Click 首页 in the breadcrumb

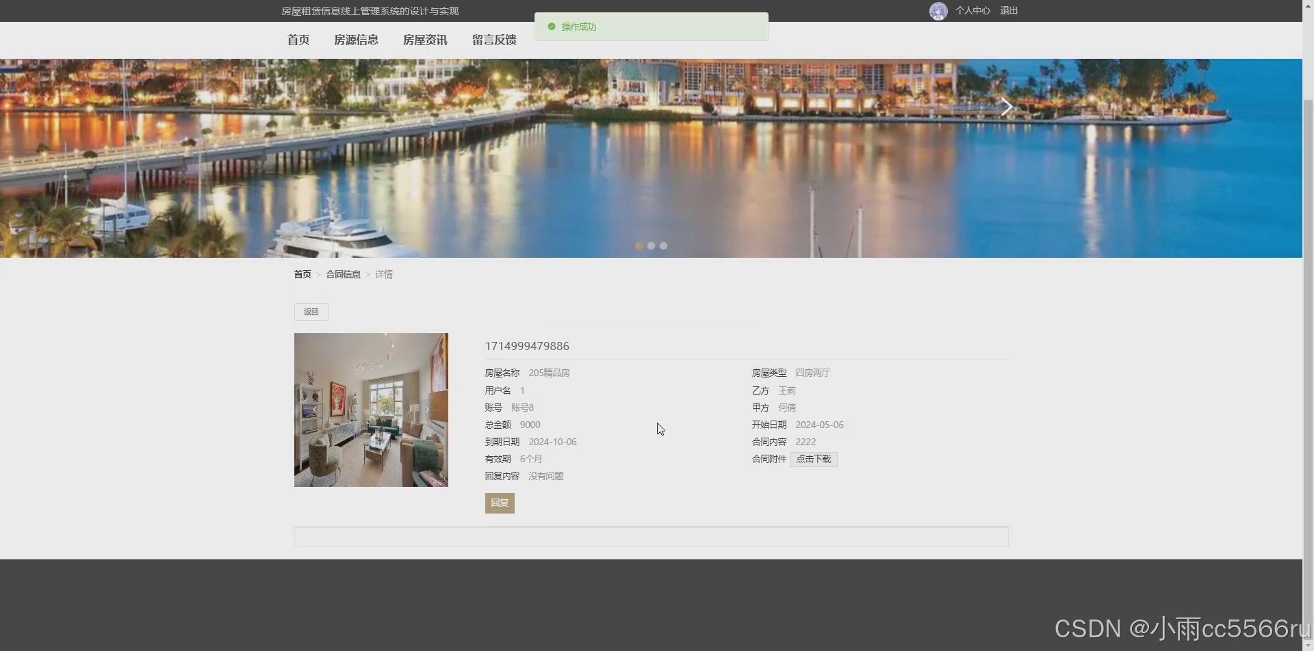click(302, 274)
